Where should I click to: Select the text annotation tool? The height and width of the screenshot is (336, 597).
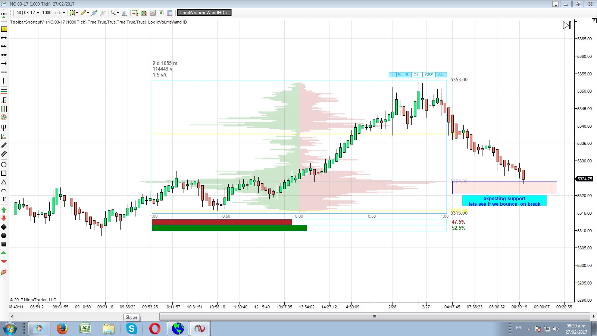pos(4,199)
